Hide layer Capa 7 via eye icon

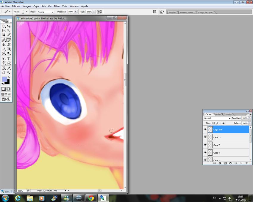pyautogui.click(x=205, y=145)
